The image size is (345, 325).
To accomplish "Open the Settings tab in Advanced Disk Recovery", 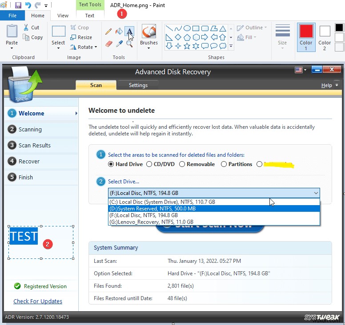I will pos(138,85).
